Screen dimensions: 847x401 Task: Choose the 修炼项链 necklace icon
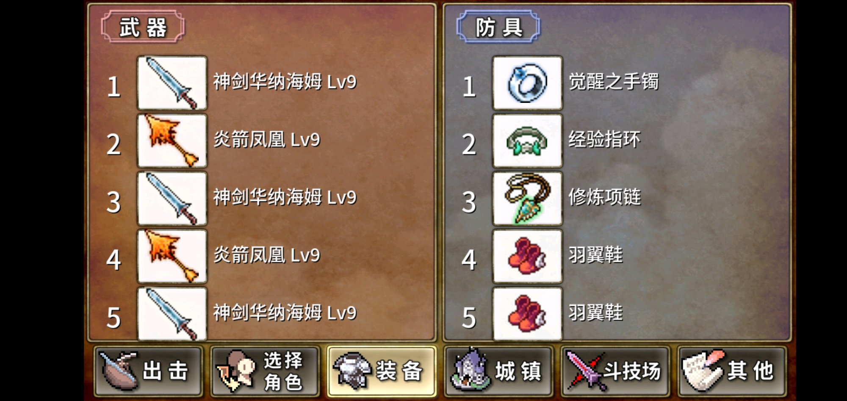527,198
